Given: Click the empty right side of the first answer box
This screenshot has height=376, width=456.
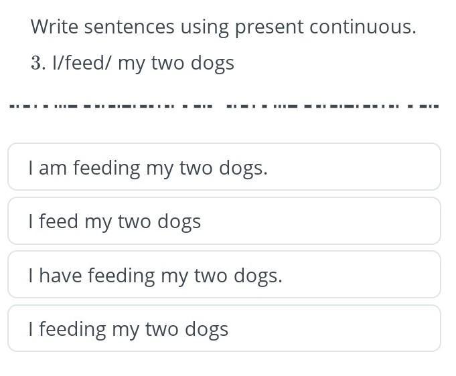Looking at the screenshot, I should click(375, 167).
